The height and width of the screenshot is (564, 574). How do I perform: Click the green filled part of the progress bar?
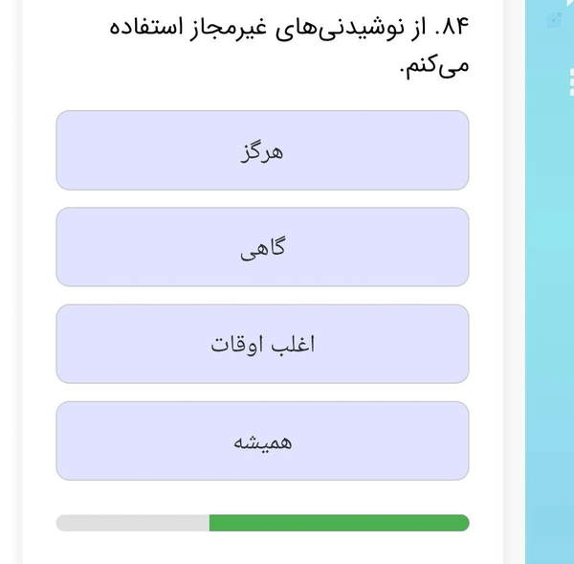[339, 523]
